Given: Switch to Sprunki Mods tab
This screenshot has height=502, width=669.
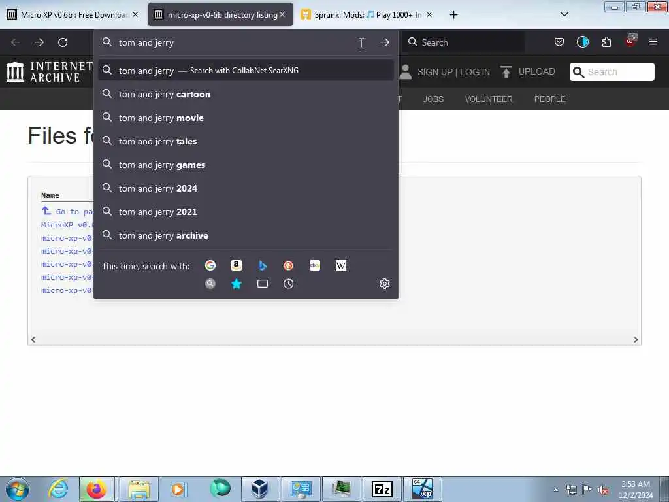Looking at the screenshot, I should pyautogui.click(x=367, y=14).
